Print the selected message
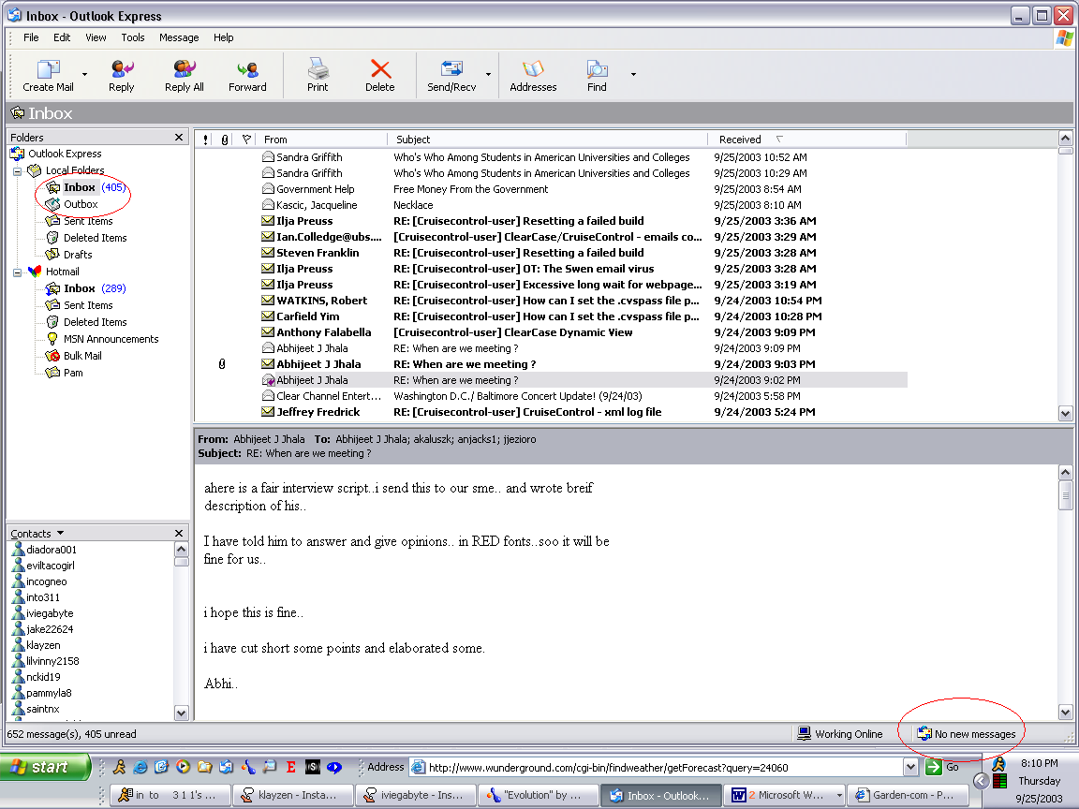 [x=318, y=75]
